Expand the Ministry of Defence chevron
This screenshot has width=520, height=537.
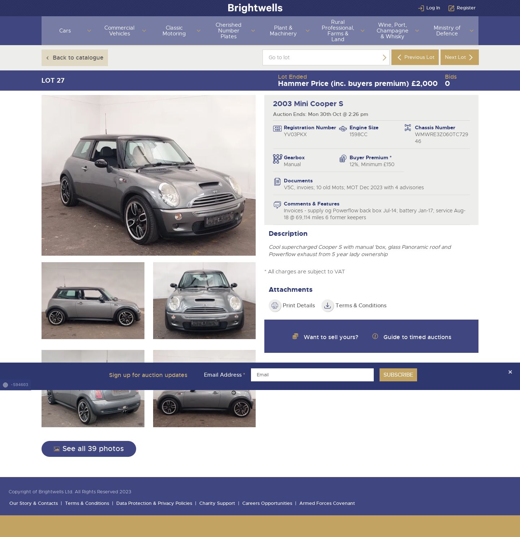(472, 31)
